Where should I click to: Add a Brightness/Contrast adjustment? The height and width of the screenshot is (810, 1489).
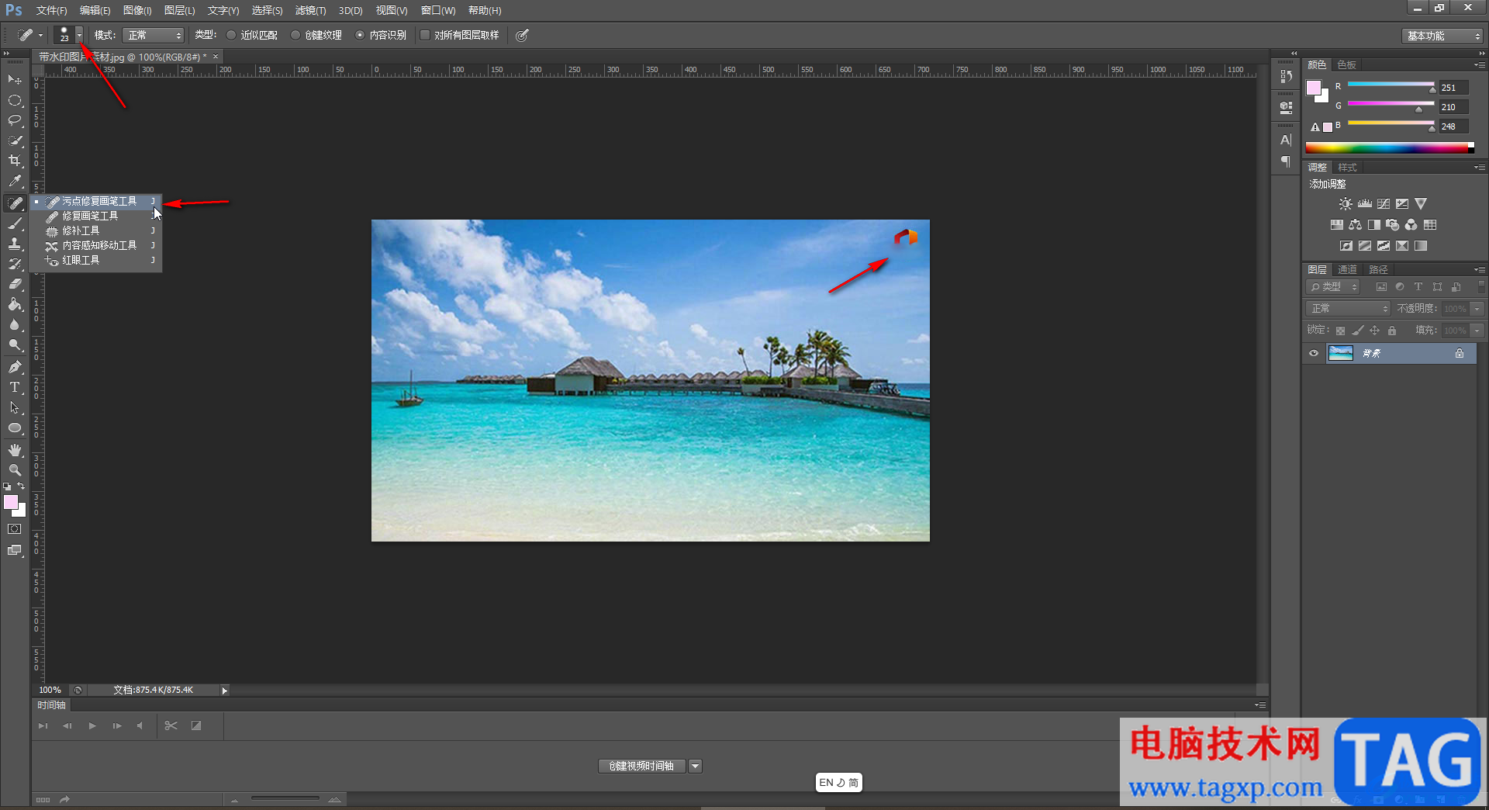[x=1346, y=203]
